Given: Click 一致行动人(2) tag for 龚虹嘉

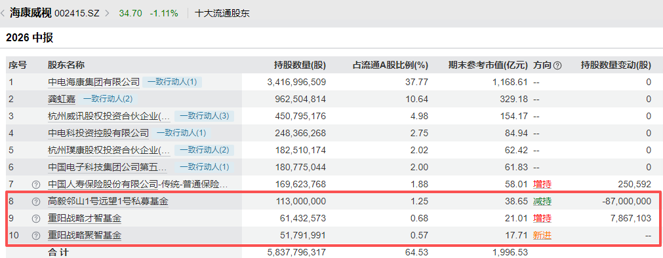Looking at the screenshot, I should click(108, 100).
